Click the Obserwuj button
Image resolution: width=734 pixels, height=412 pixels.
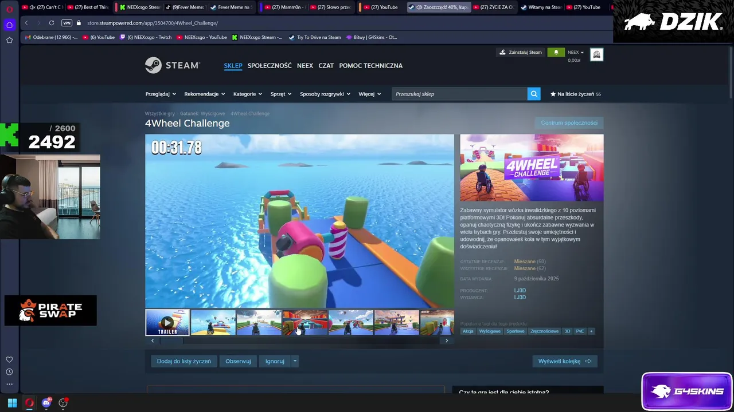point(238,361)
